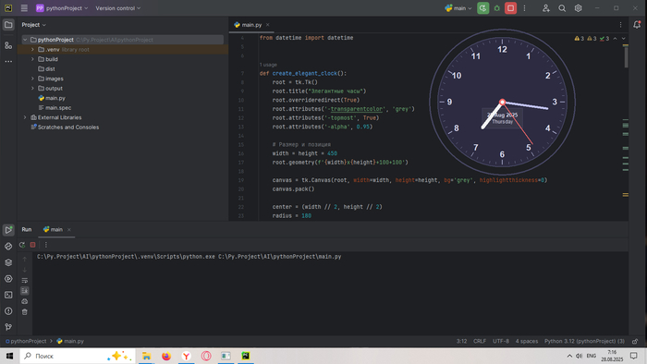Screen dimensions: 647x364
Task: Expand the output folder
Action: 32,88
